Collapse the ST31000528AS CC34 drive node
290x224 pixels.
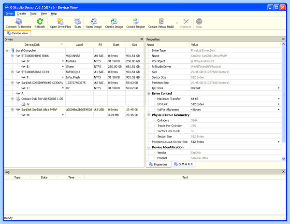point(13,72)
